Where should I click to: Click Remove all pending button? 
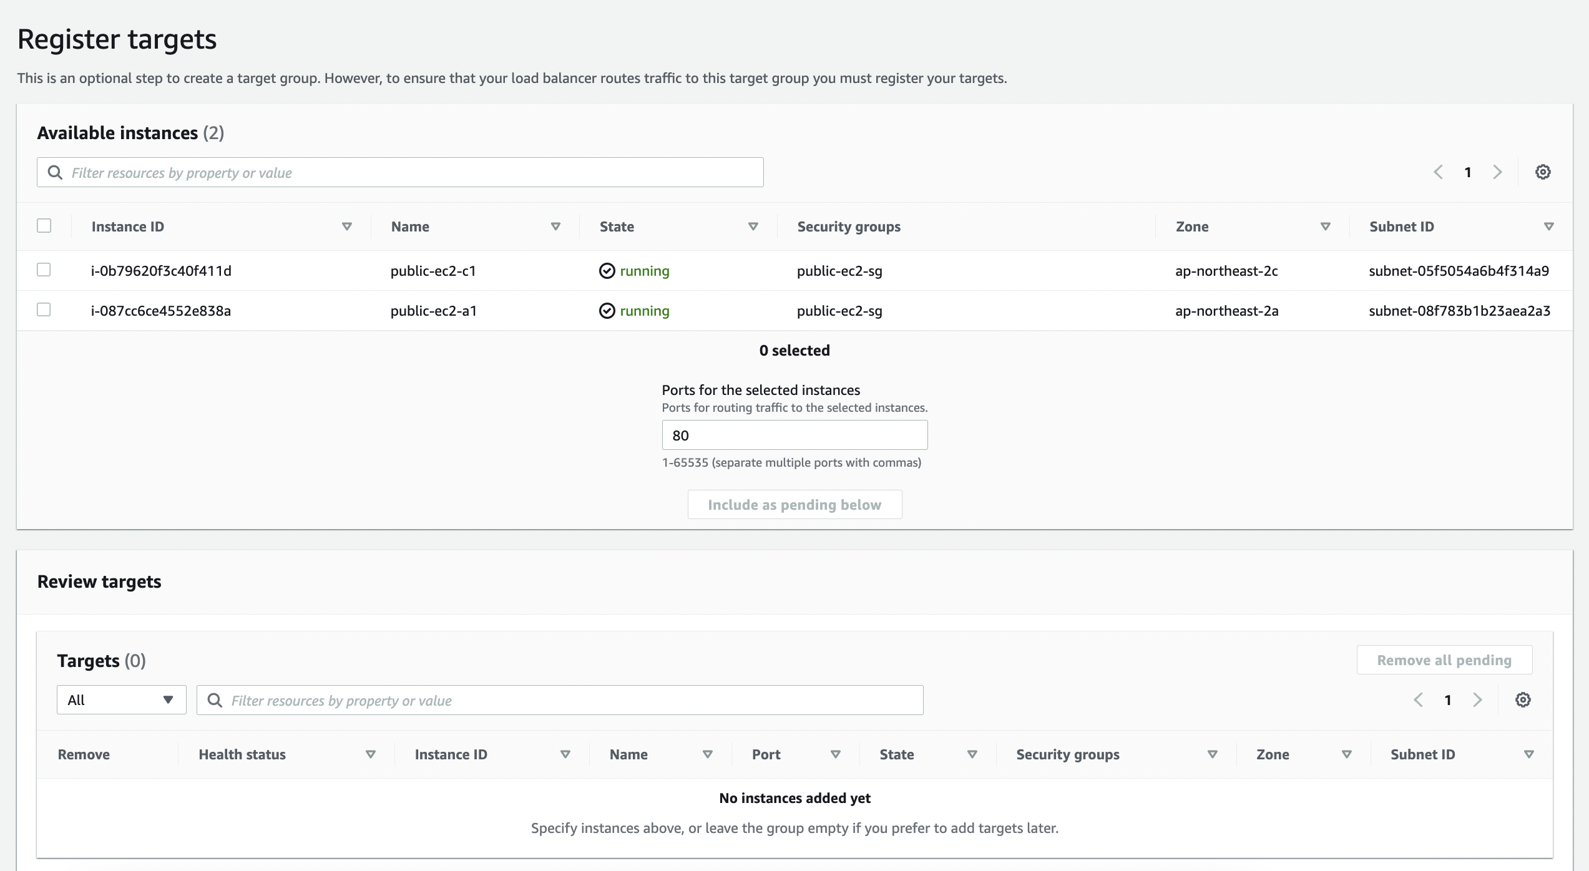coord(1444,660)
